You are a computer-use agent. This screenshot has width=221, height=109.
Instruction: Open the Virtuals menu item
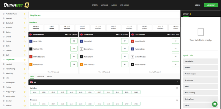point(104,5)
